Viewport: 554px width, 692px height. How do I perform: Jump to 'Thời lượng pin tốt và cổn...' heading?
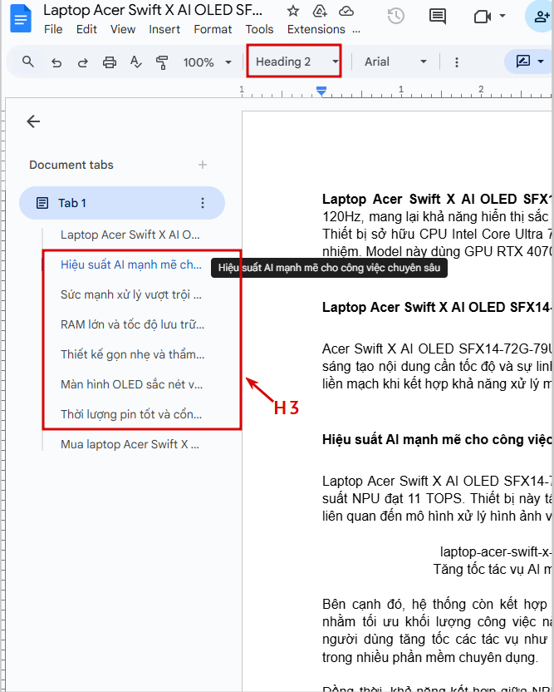coord(131,415)
